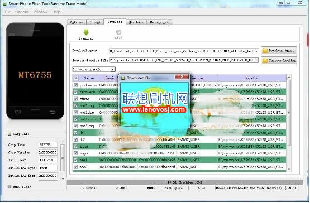
Task: Click BOOT1_BOOT2 region cell
Action: (x=204, y=85)
